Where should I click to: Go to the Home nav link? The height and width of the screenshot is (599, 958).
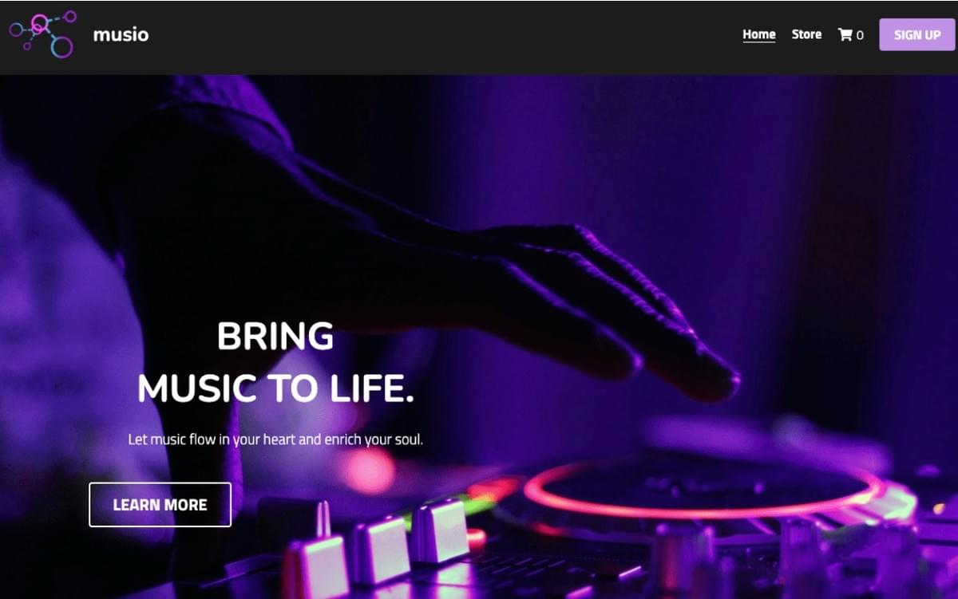(758, 34)
